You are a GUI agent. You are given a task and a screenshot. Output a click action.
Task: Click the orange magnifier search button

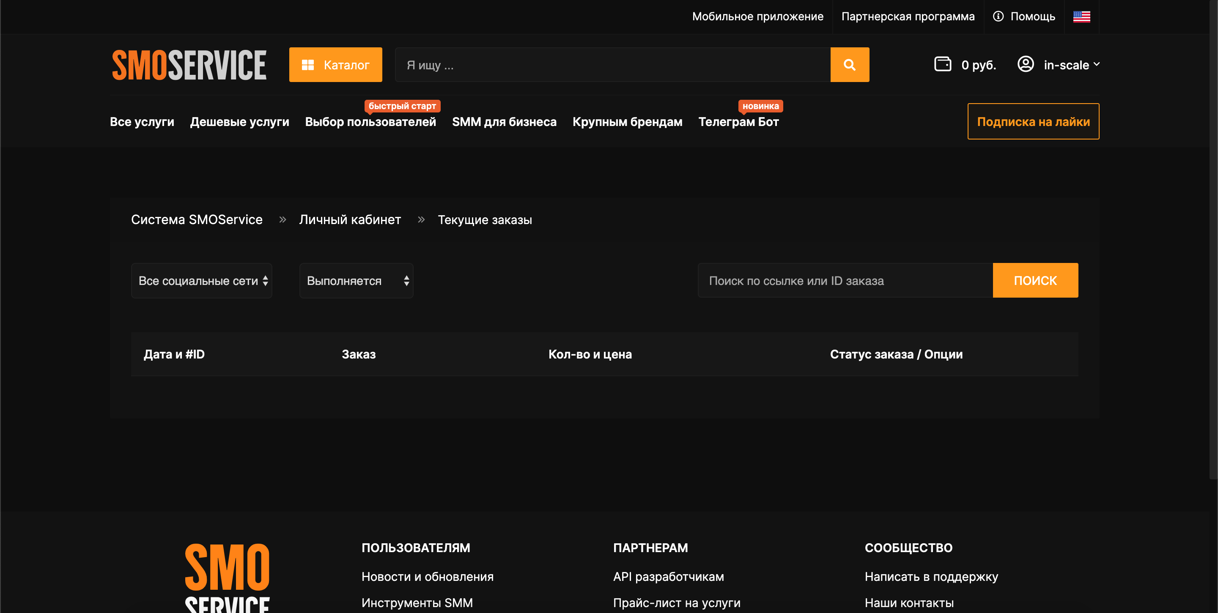[850, 65]
